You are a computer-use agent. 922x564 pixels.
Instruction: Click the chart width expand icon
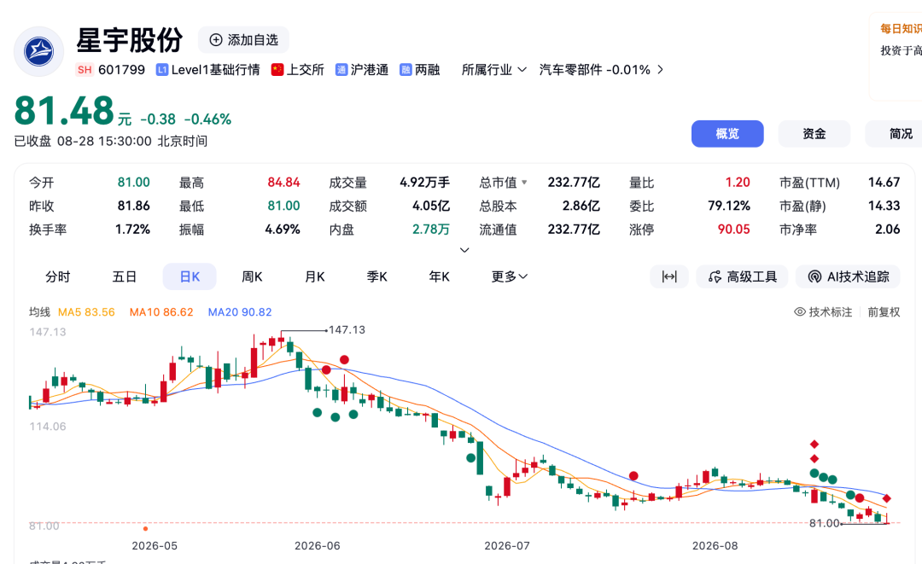(669, 276)
